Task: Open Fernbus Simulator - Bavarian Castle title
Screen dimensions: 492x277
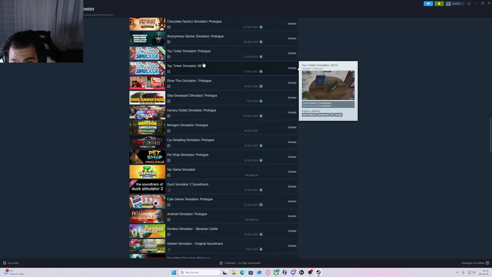Action: click(x=192, y=229)
